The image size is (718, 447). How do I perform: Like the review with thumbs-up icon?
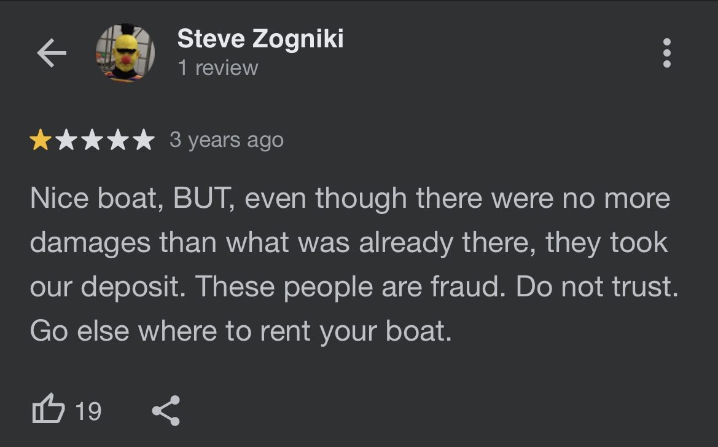(49, 408)
